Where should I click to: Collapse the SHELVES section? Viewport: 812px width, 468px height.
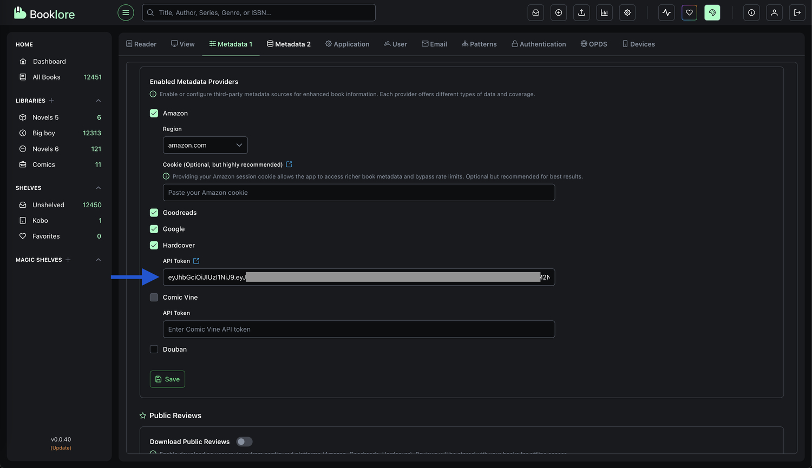(x=98, y=187)
